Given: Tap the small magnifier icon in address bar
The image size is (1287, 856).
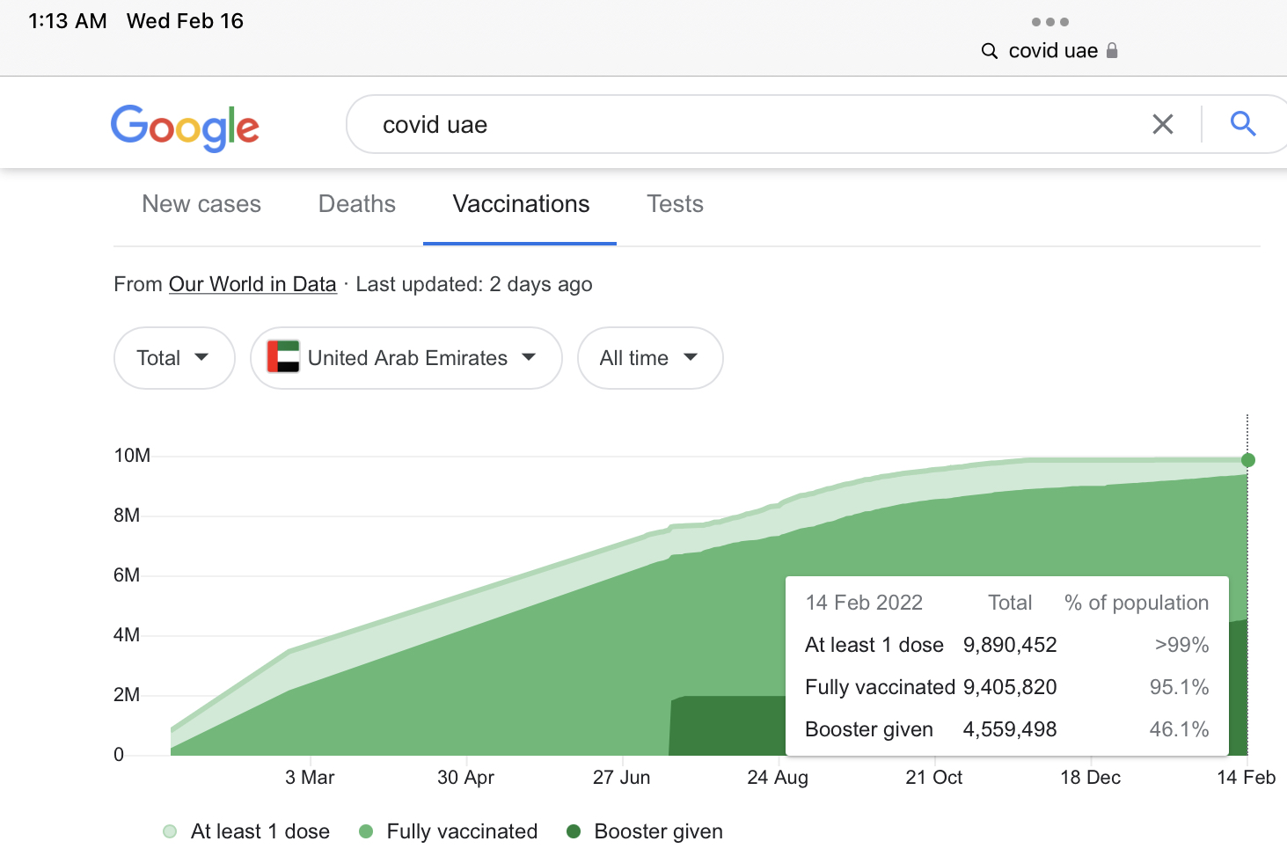Looking at the screenshot, I should pos(990,51).
